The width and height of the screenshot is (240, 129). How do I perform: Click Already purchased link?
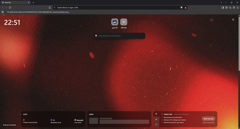[x=208, y=122]
